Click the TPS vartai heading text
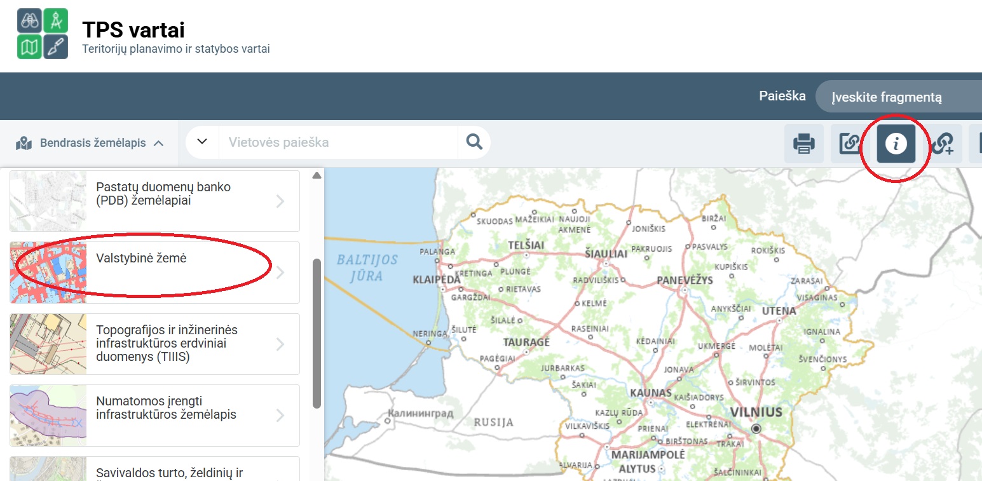The height and width of the screenshot is (481, 982). pos(133,29)
